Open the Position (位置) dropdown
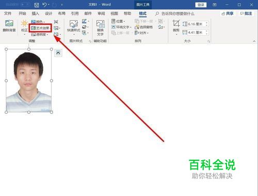This screenshot has width=258, height=196. coord(118,21)
